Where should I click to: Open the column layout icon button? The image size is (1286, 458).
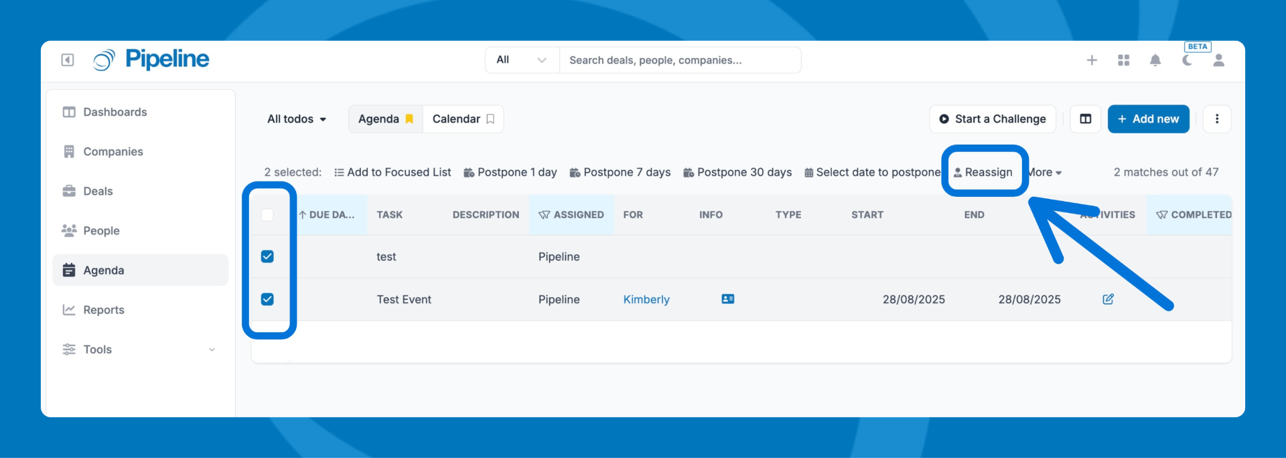click(x=1086, y=119)
